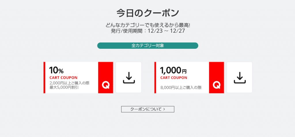Click the chevron arrow beside クーポンについて
The width and height of the screenshot is (295, 137).
click(x=164, y=109)
